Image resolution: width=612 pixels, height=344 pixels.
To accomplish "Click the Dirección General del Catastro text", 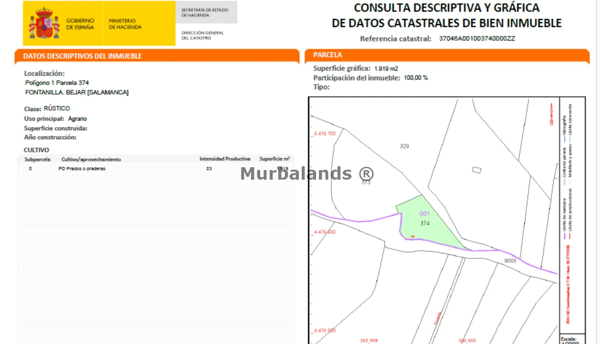I will click(202, 35).
